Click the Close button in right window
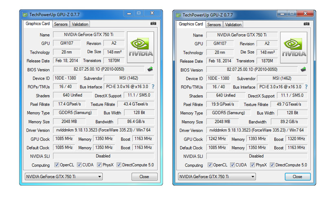Screen dimensions: 326x201 297,177
